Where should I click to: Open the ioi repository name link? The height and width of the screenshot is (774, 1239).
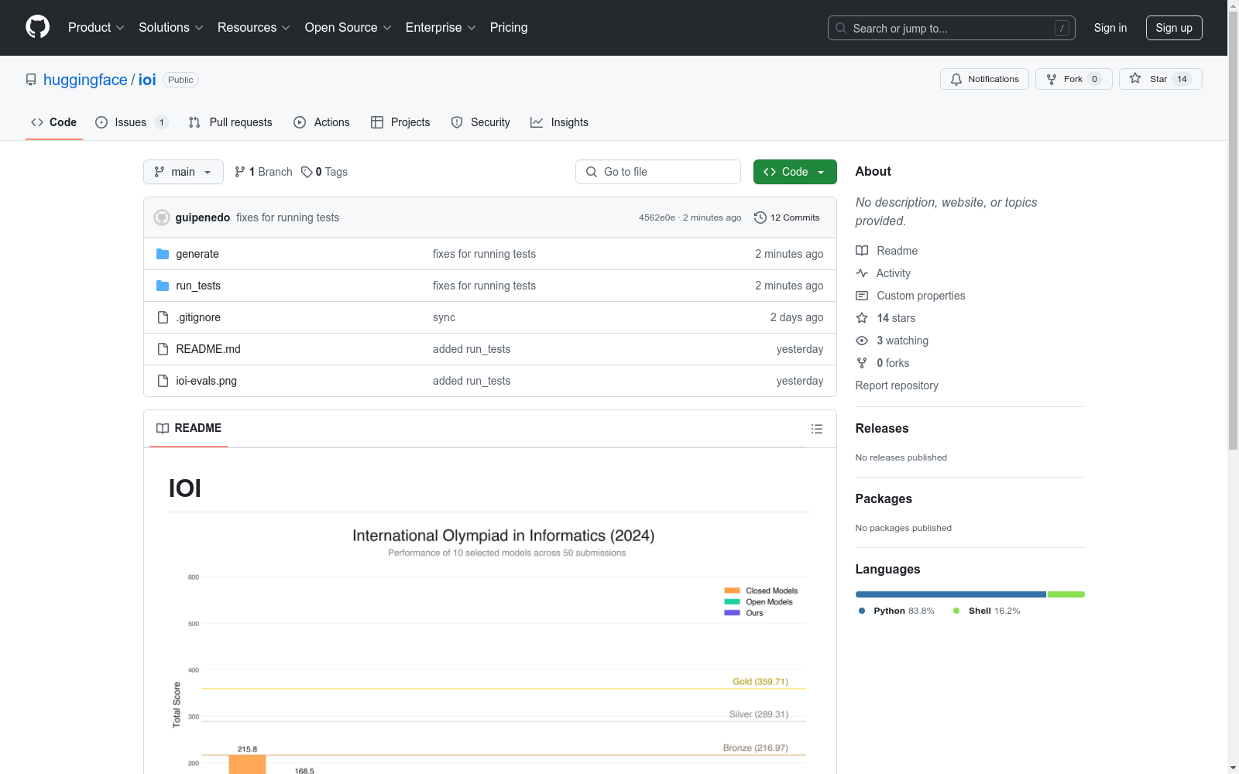pos(147,80)
